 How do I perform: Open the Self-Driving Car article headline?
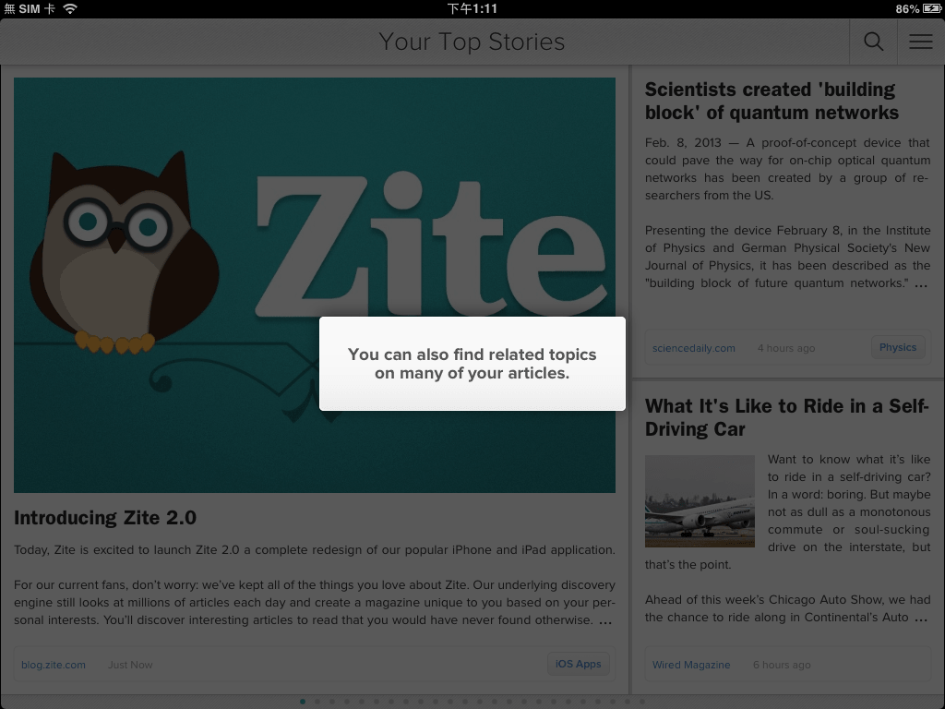coord(786,417)
